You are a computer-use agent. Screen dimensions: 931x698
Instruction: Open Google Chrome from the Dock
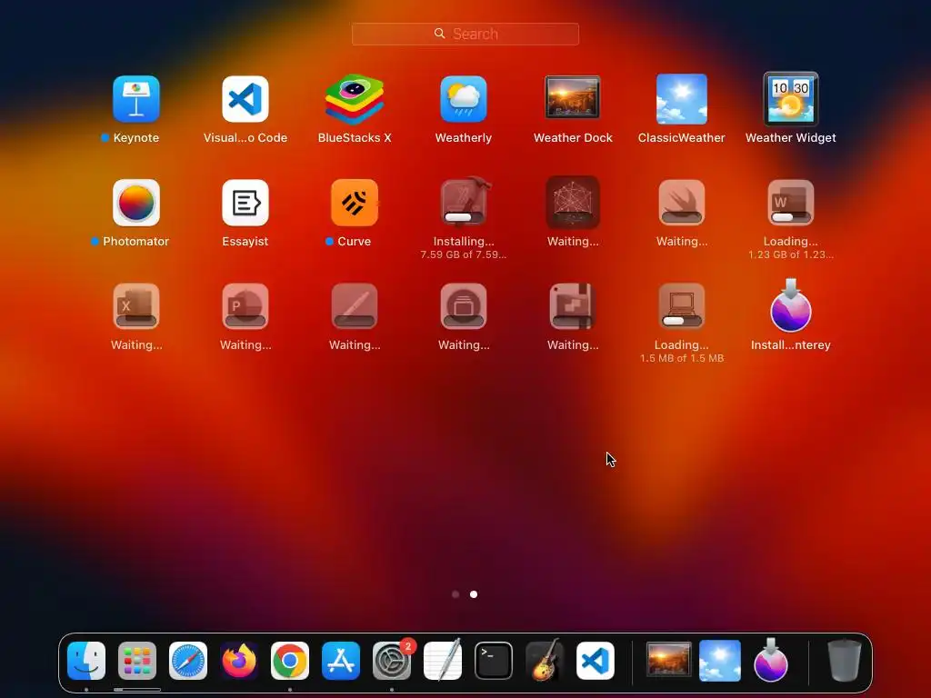click(x=290, y=661)
